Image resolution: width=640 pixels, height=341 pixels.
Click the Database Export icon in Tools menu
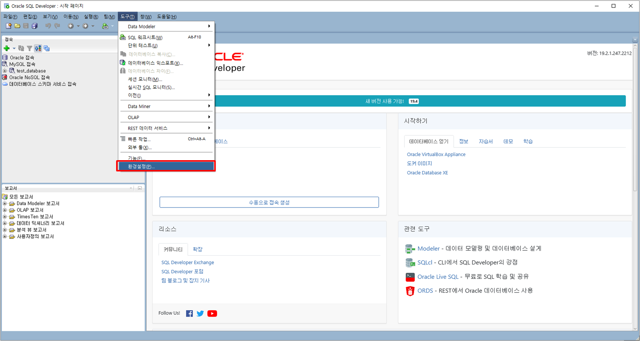click(123, 62)
